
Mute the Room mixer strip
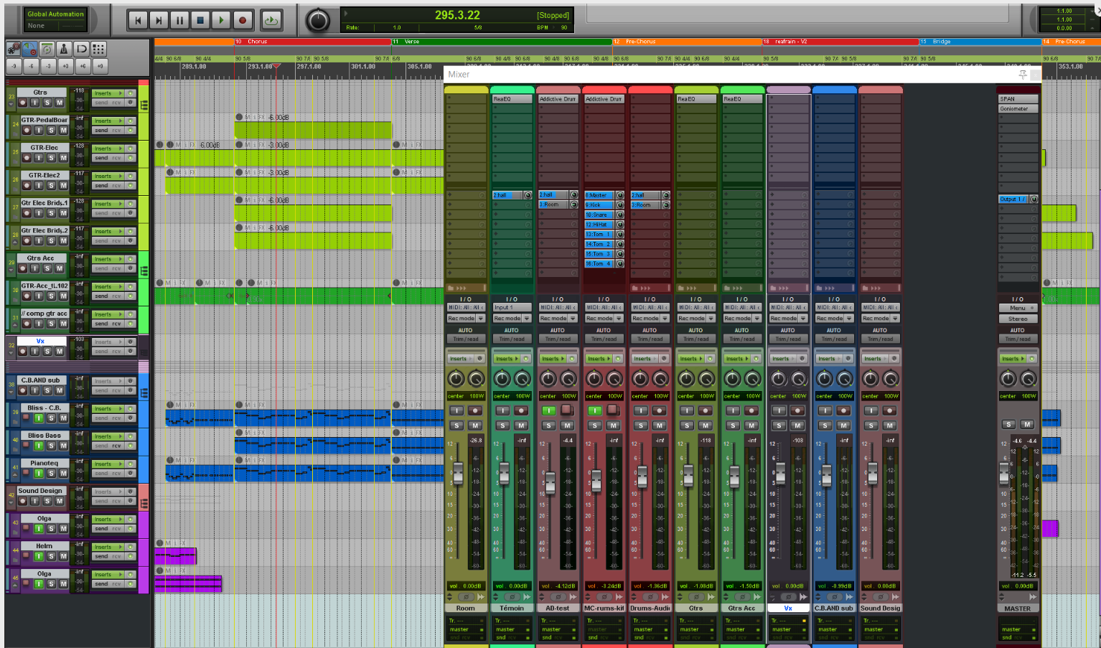coord(475,426)
